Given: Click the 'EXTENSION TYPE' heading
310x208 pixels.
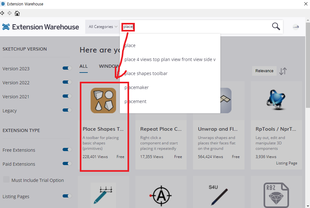Looking at the screenshot, I should pos(21,130).
